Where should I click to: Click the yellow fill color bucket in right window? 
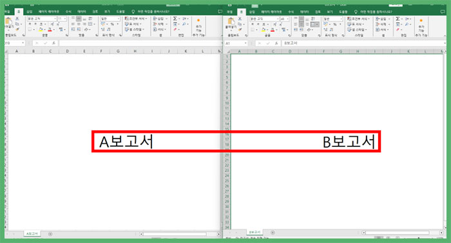pos(264,30)
